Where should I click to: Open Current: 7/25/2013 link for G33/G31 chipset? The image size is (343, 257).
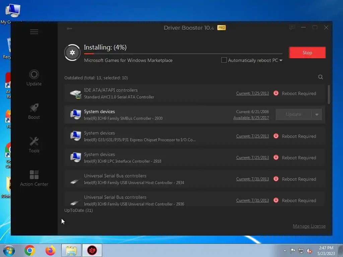pos(253,136)
